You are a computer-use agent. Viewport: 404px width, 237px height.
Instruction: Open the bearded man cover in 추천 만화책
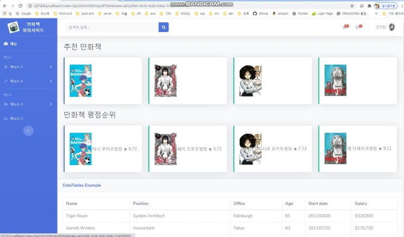(x=335, y=80)
